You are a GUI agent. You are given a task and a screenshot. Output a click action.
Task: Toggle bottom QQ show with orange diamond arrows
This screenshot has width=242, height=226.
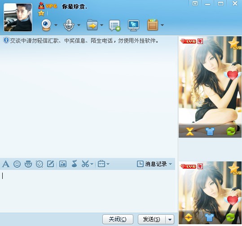tap(189, 217)
